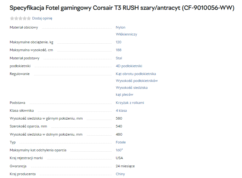242x178 pixels.
Task: Click the 'Szerokość oparcia, mm' label
Action: click(28, 126)
